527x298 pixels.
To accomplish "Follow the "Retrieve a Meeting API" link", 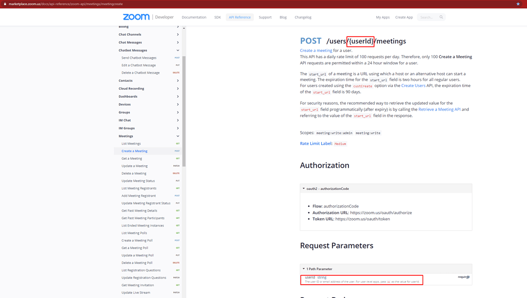I will (440, 109).
